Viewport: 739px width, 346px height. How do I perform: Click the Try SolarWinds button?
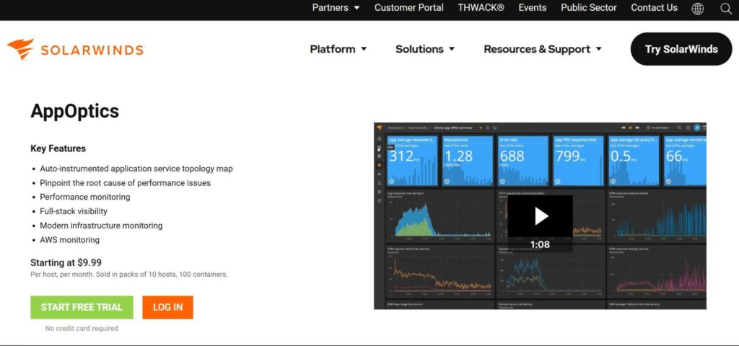tap(681, 49)
